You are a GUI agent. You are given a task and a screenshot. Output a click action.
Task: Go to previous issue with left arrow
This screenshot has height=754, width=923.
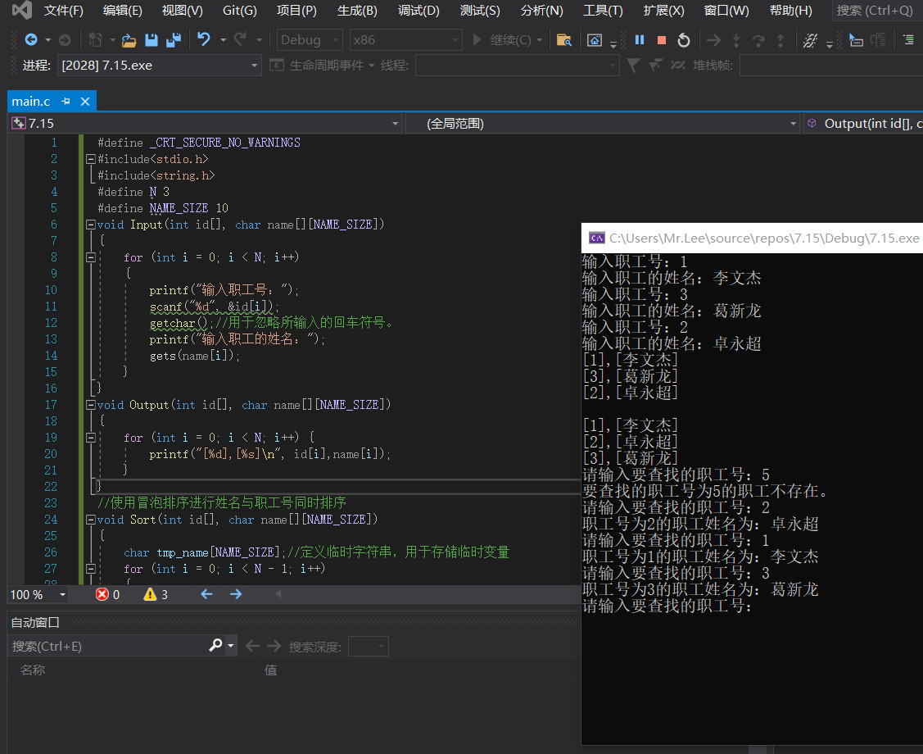click(206, 593)
